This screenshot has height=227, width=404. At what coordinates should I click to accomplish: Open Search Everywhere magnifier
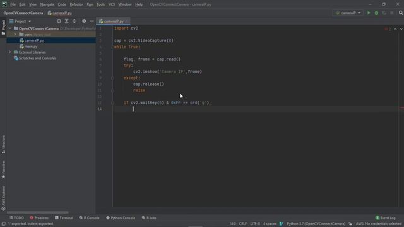click(x=401, y=13)
